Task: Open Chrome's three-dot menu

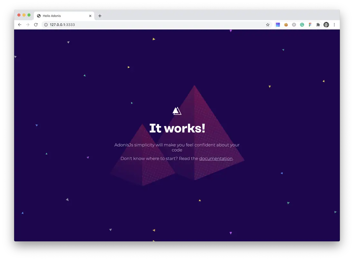Action: click(334, 24)
